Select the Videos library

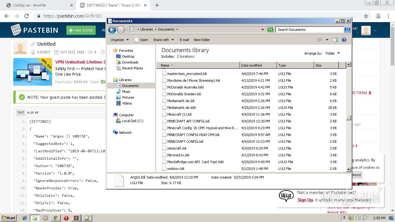point(127,103)
